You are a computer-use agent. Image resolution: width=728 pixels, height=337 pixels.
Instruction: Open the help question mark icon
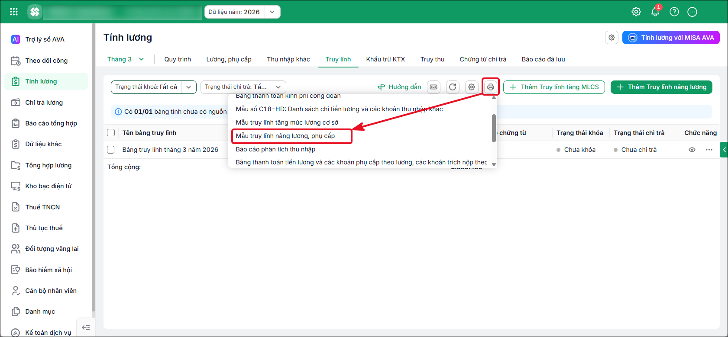[x=674, y=12]
